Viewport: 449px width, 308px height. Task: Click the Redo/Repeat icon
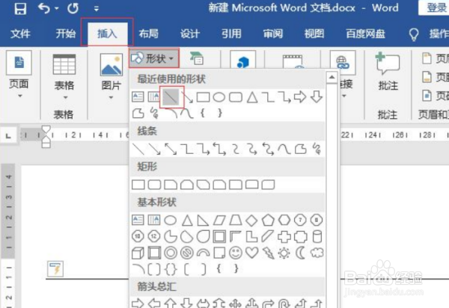73,8
